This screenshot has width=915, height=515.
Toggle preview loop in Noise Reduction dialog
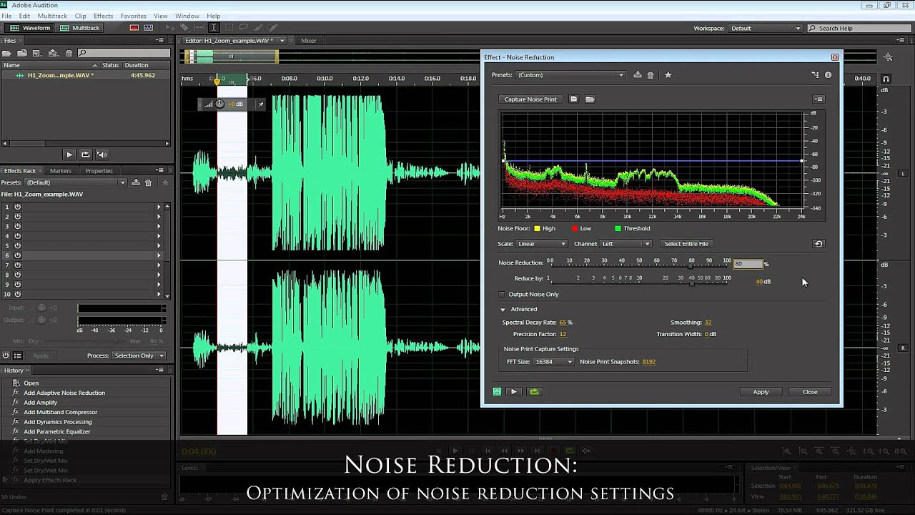[534, 392]
